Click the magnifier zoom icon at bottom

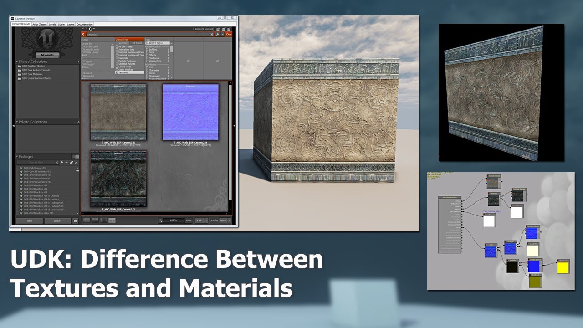160,220
